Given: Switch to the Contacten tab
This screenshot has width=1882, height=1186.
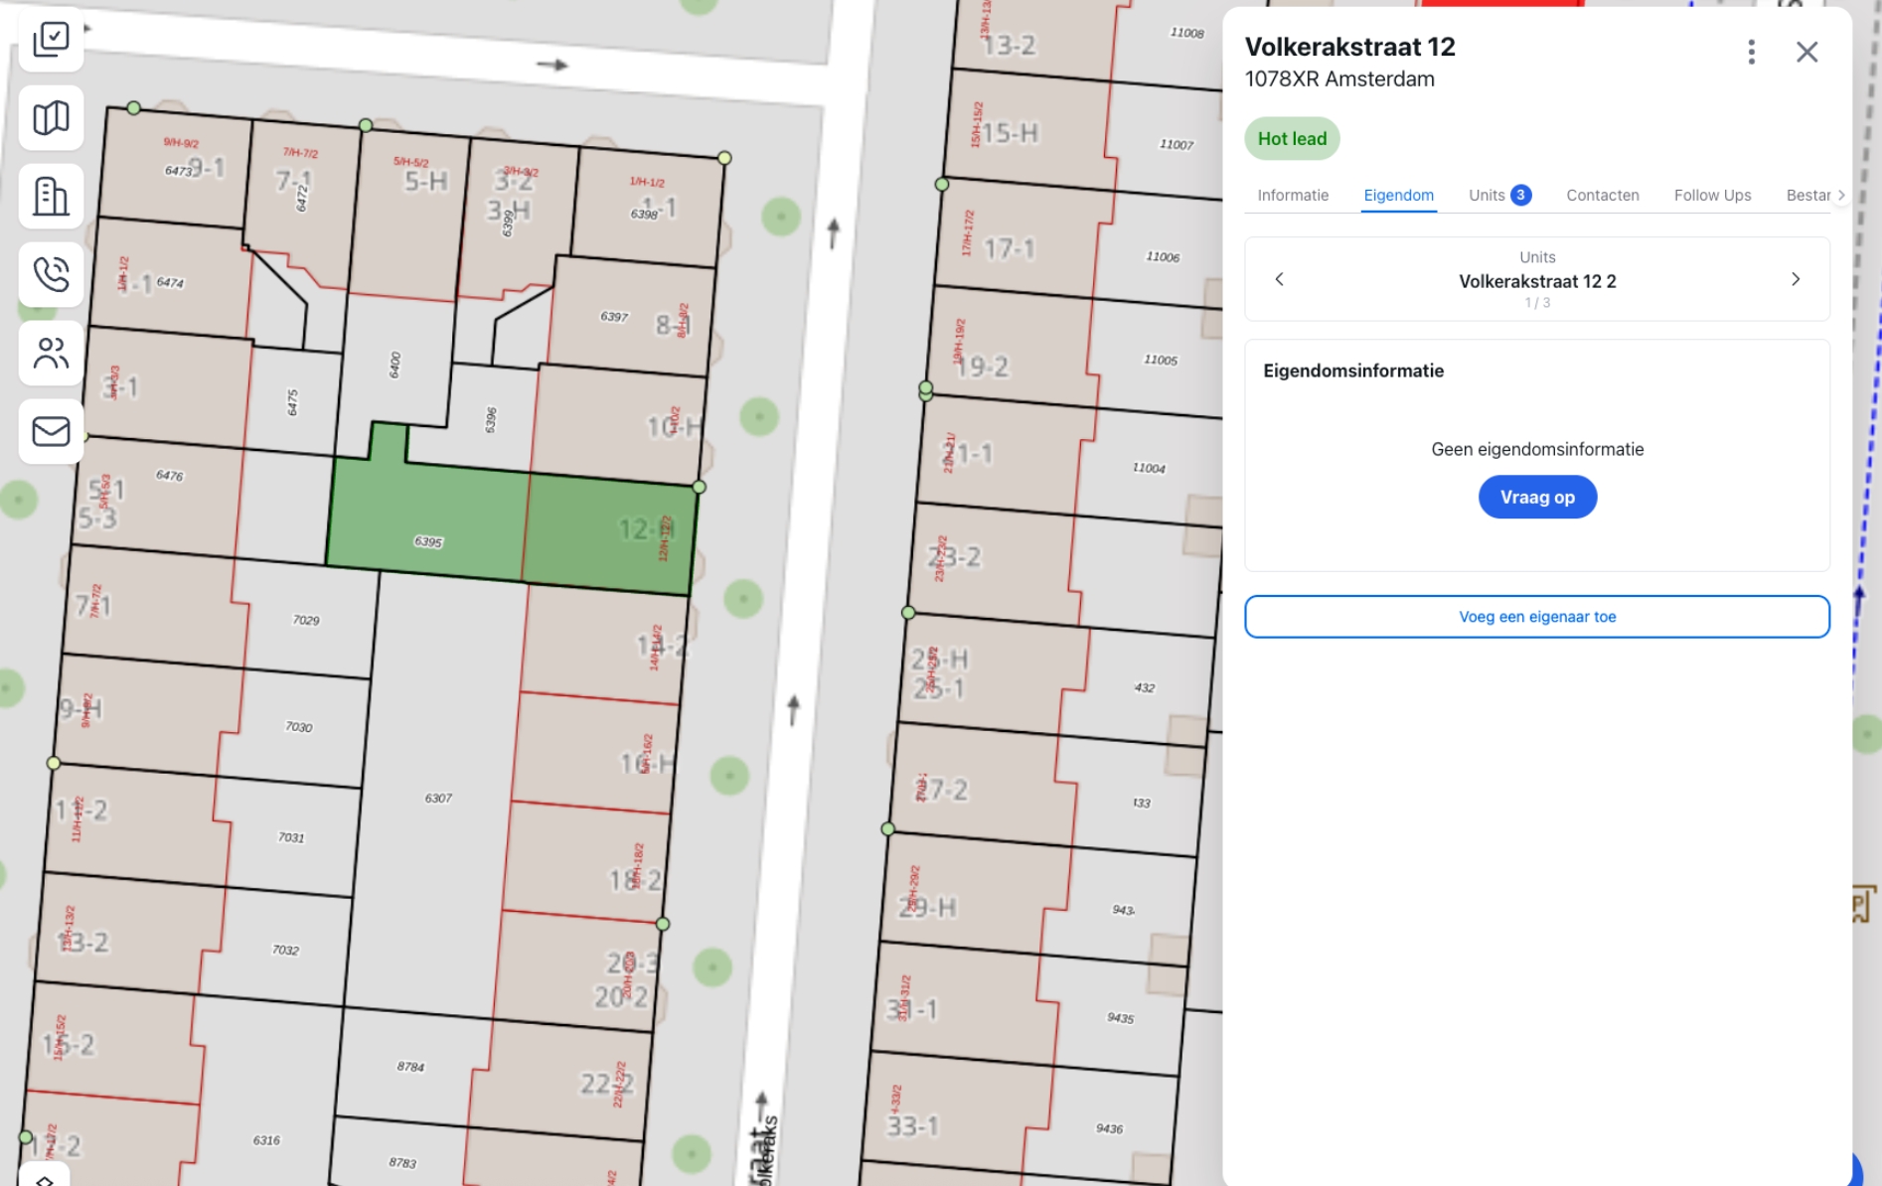Looking at the screenshot, I should point(1602,195).
